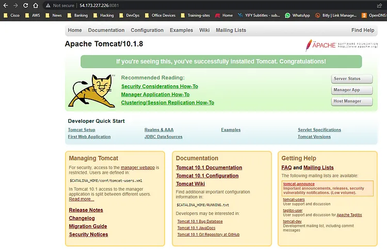Image resolution: width=387 pixels, height=250 pixels.
Task: Click the manager webapp link
Action: click(x=138, y=168)
